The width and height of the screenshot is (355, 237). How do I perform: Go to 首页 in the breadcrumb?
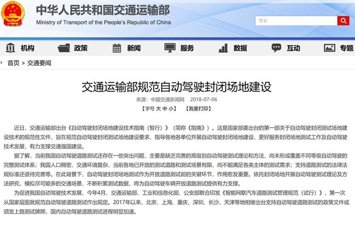click(x=13, y=63)
